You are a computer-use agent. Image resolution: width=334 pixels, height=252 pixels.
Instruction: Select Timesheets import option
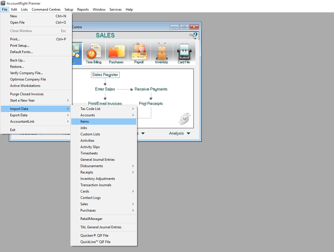tap(104, 153)
